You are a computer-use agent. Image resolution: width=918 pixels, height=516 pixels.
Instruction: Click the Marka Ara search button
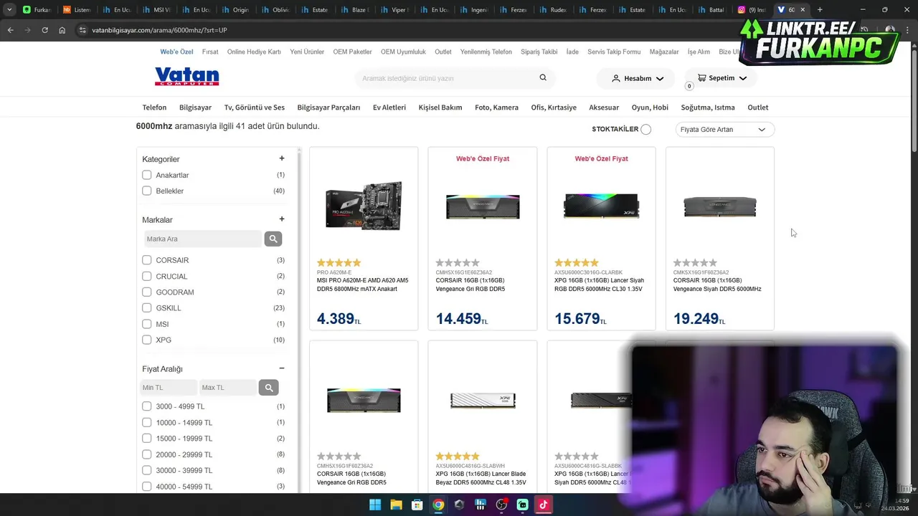273,239
